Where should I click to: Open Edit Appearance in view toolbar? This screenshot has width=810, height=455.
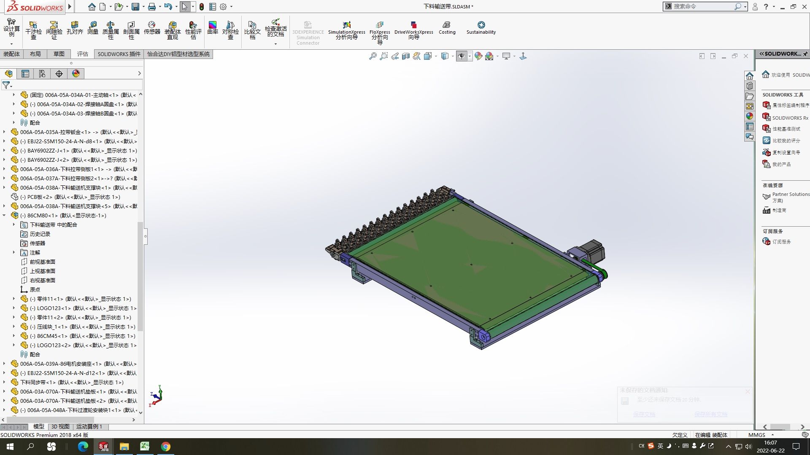[x=478, y=56]
